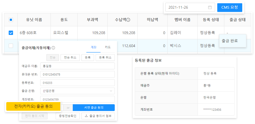Click the 등록 button
Screen dimensions: 255x124
coord(88,58)
